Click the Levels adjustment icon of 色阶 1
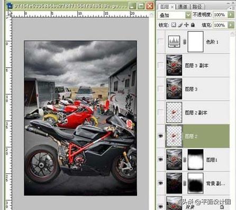Image resolution: width=236 pixels, height=210 pixels. click(174, 41)
